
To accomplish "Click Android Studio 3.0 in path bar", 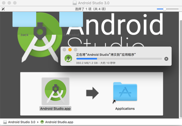I will (21, 122).
